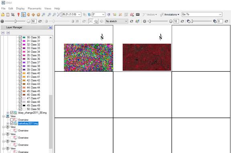Viewport: 231px width, 153px height.
Task: Open the No stretch dropdown
Action: tap(116, 21)
